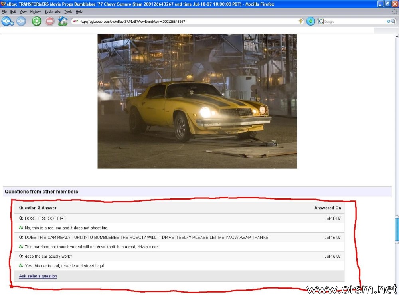The height and width of the screenshot is (295, 399).
Task: Click the green Go button beside address bar
Action: tap(310, 22)
